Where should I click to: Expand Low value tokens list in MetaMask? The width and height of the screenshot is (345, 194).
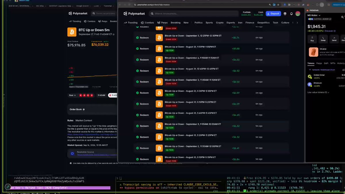click(x=318, y=92)
